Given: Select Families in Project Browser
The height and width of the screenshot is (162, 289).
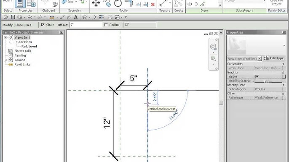Looking at the screenshot, I should pyautogui.click(x=21, y=55).
